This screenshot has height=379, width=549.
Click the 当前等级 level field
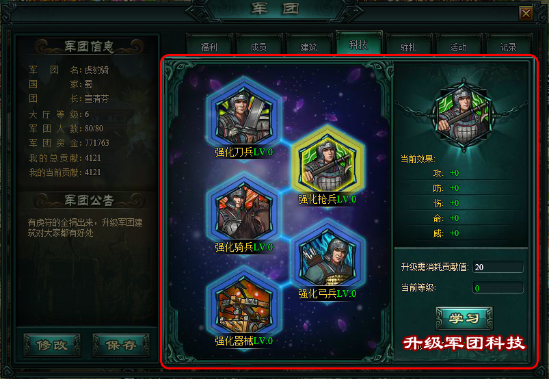498,288
